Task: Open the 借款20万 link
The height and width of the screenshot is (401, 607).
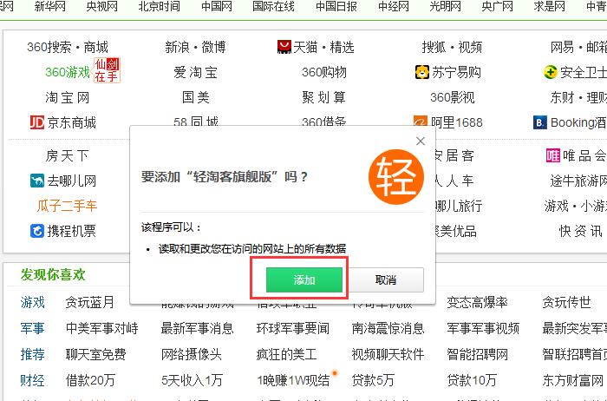Action: [x=90, y=380]
